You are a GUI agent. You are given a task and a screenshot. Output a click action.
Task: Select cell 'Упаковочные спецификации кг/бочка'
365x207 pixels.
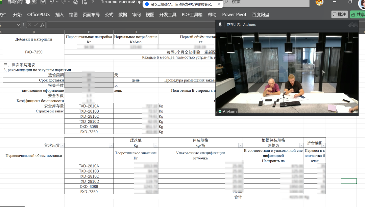pyautogui.click(x=200, y=156)
